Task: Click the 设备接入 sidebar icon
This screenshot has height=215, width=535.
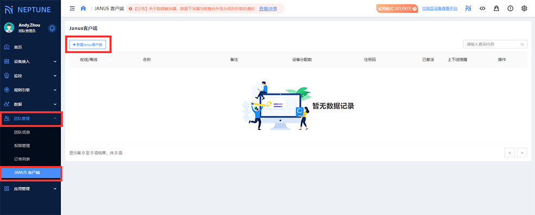Action: tap(7, 62)
